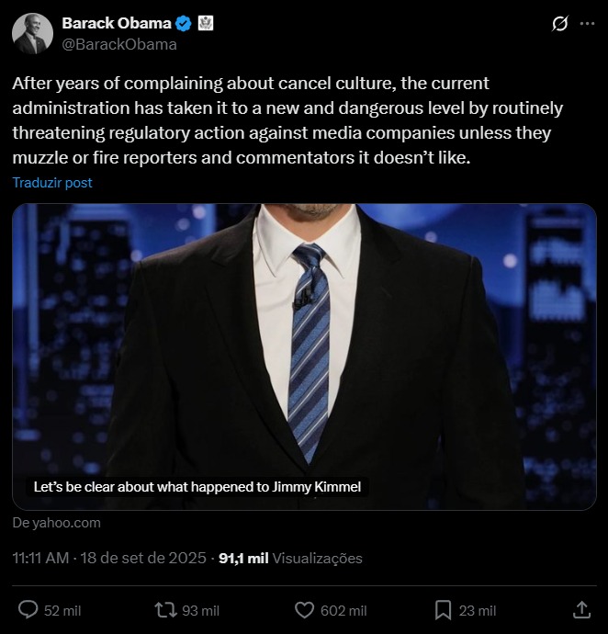Screen dimensions: 608x634
Task: Open Grok explain icon for this post
Action: 558,24
